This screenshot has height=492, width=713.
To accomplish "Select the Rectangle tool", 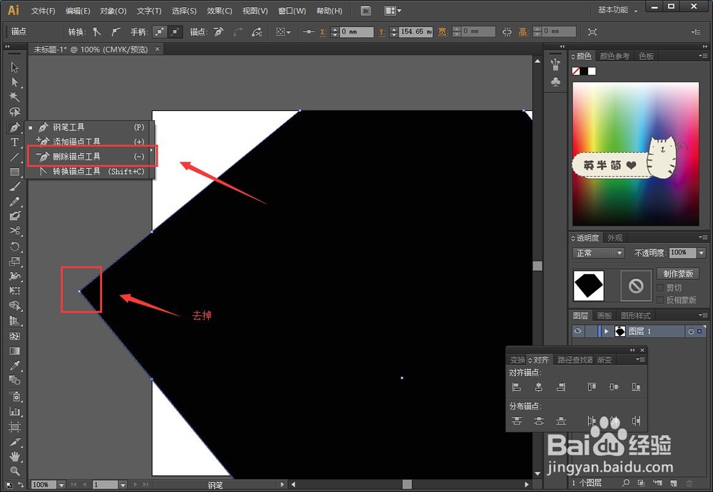I will 14,172.
